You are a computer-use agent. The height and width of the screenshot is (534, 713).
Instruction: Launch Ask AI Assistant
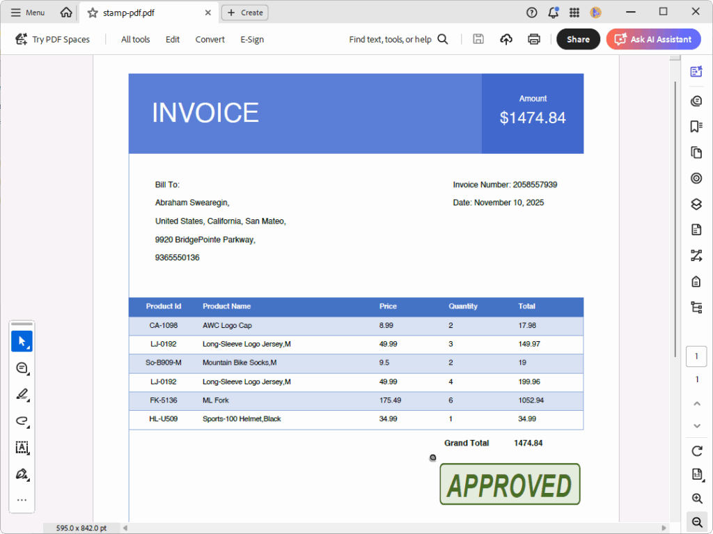(x=653, y=40)
